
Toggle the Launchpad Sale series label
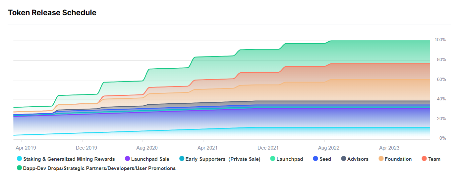pyautogui.click(x=150, y=159)
